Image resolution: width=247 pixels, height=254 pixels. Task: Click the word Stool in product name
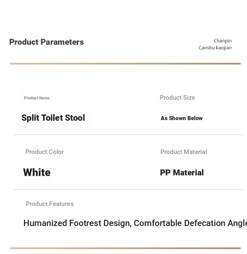pyautogui.click(x=75, y=118)
